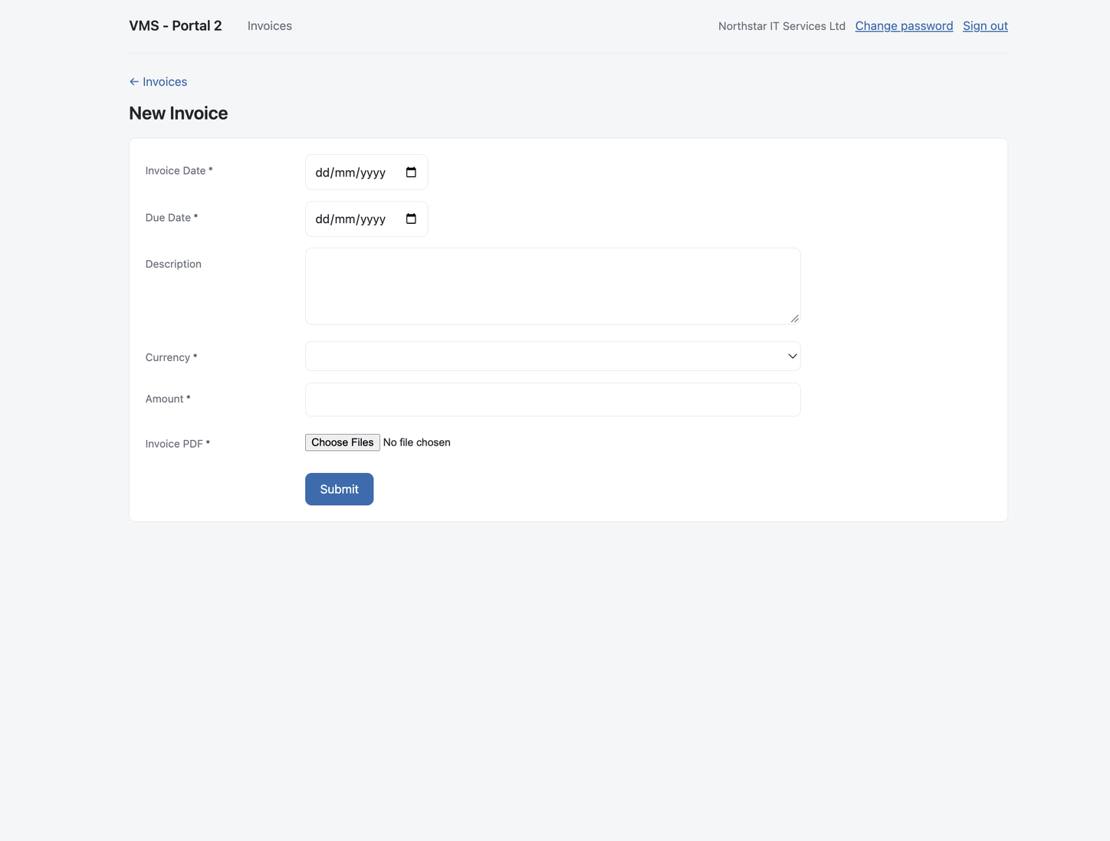Open the Due Date calendar picker icon
The image size is (1110, 841).
tap(411, 219)
